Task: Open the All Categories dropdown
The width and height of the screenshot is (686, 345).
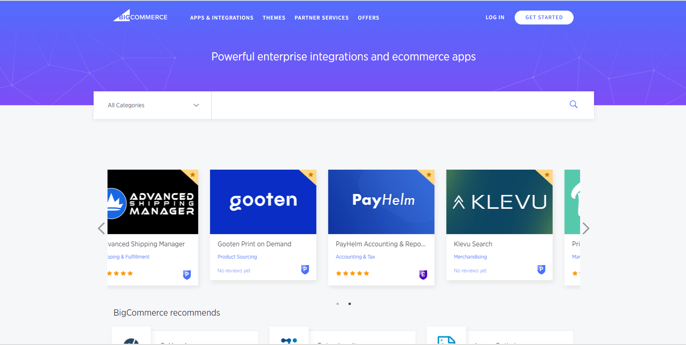Action: pyautogui.click(x=152, y=105)
